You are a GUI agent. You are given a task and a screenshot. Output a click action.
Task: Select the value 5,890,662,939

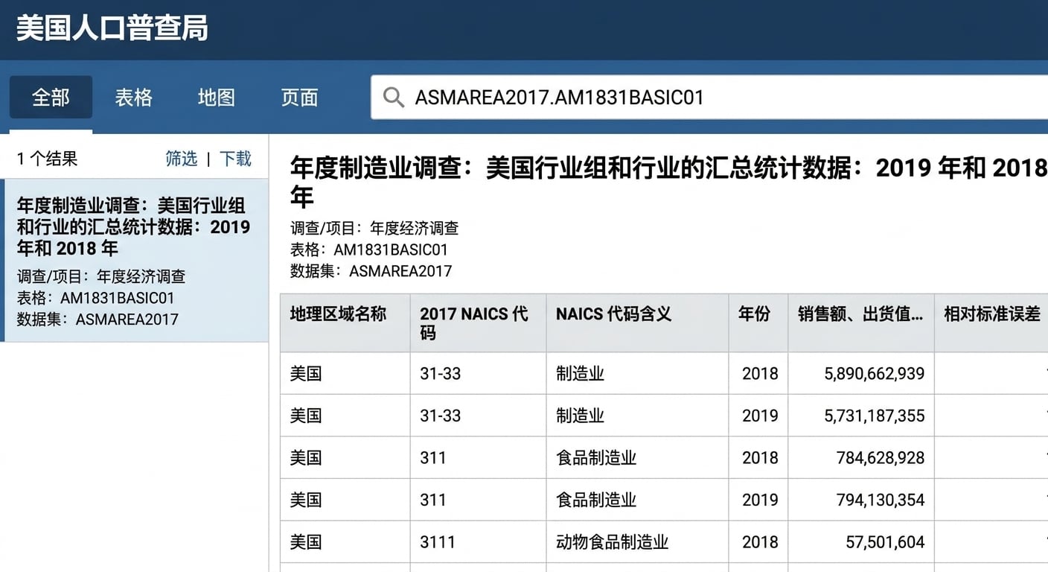tap(875, 374)
